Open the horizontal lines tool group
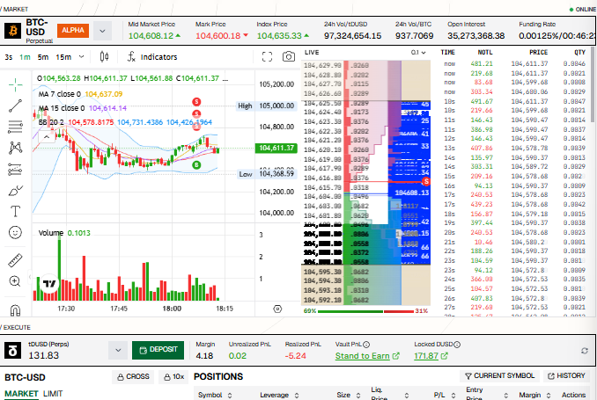 (15, 127)
